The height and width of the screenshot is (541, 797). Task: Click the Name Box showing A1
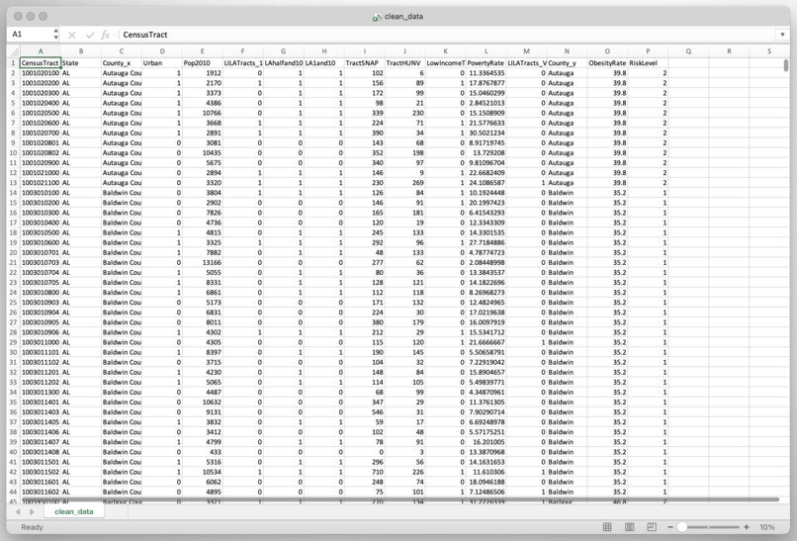[x=31, y=35]
